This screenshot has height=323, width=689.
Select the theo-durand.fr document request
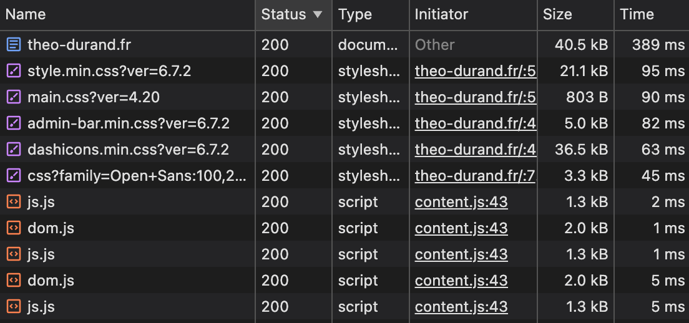click(x=344, y=44)
